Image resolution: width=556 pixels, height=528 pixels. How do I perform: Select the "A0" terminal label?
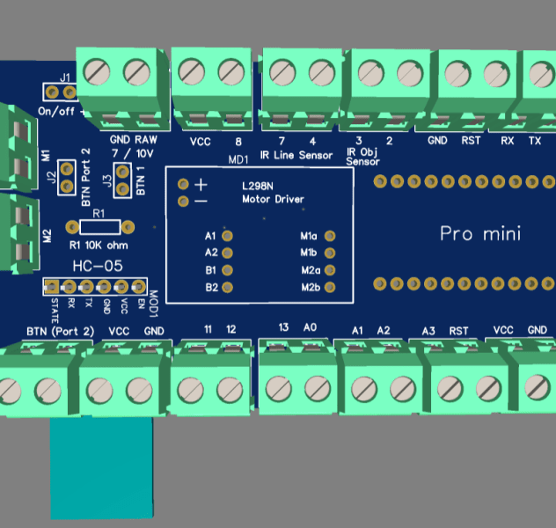click(x=310, y=327)
